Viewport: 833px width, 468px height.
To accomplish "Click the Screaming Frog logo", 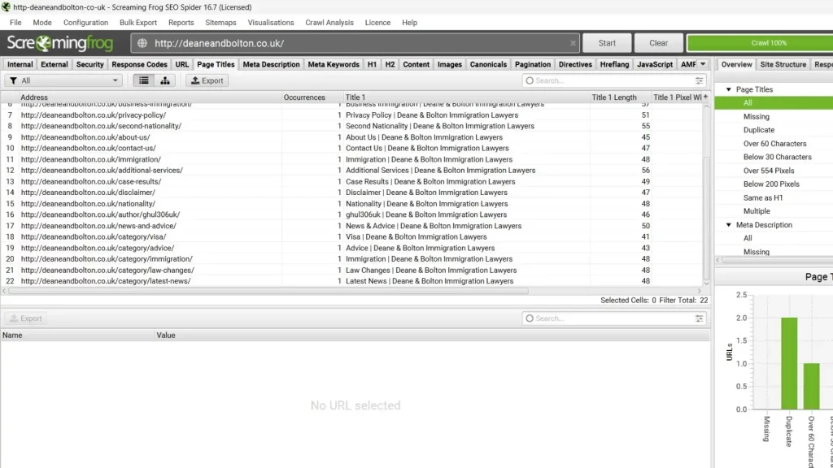I will point(59,43).
